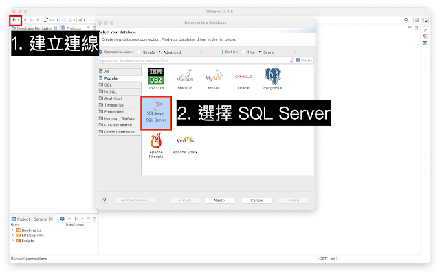Click the New Database Connection plug icon
Image resolution: width=440 pixels, height=275 pixels.
tap(14, 20)
